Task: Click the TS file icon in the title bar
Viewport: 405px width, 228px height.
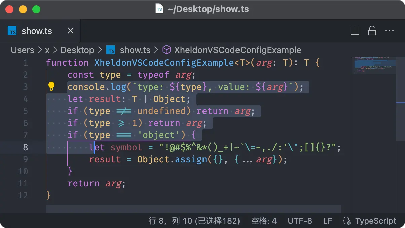Action: click(159, 9)
